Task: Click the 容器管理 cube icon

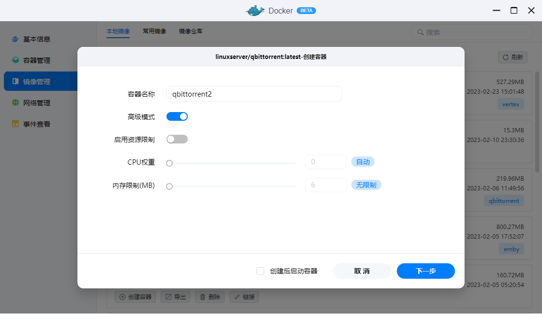Action: pos(15,60)
